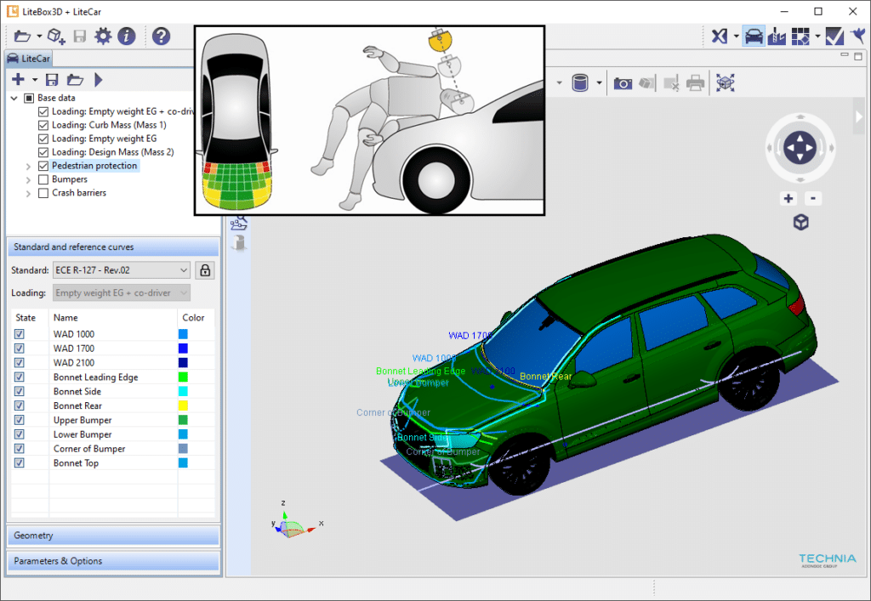The width and height of the screenshot is (871, 601).
Task: Expand the Geometry section
Action: (x=113, y=536)
